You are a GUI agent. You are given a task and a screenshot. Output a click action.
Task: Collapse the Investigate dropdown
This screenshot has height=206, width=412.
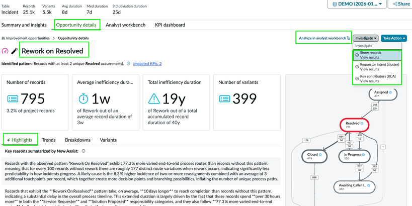365,38
